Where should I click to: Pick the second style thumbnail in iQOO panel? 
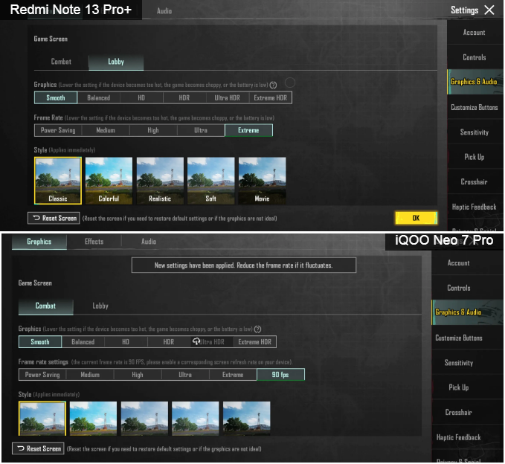click(94, 419)
